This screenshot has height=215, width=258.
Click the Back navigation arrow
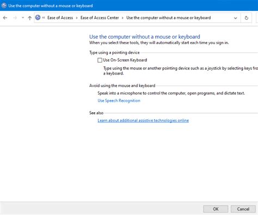(x=5, y=18)
